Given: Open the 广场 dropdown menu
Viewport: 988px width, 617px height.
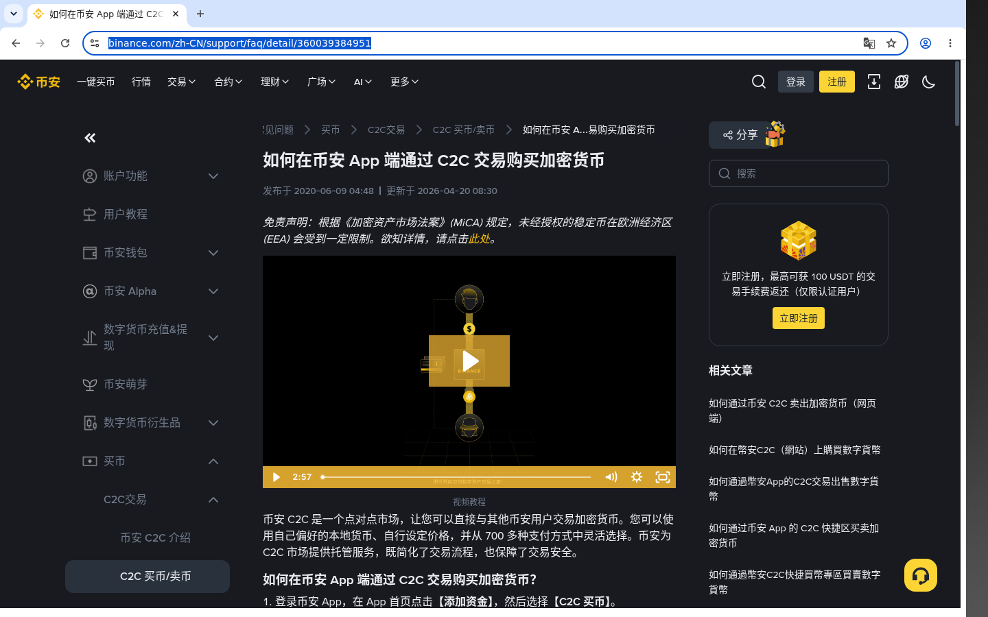Looking at the screenshot, I should (x=322, y=82).
